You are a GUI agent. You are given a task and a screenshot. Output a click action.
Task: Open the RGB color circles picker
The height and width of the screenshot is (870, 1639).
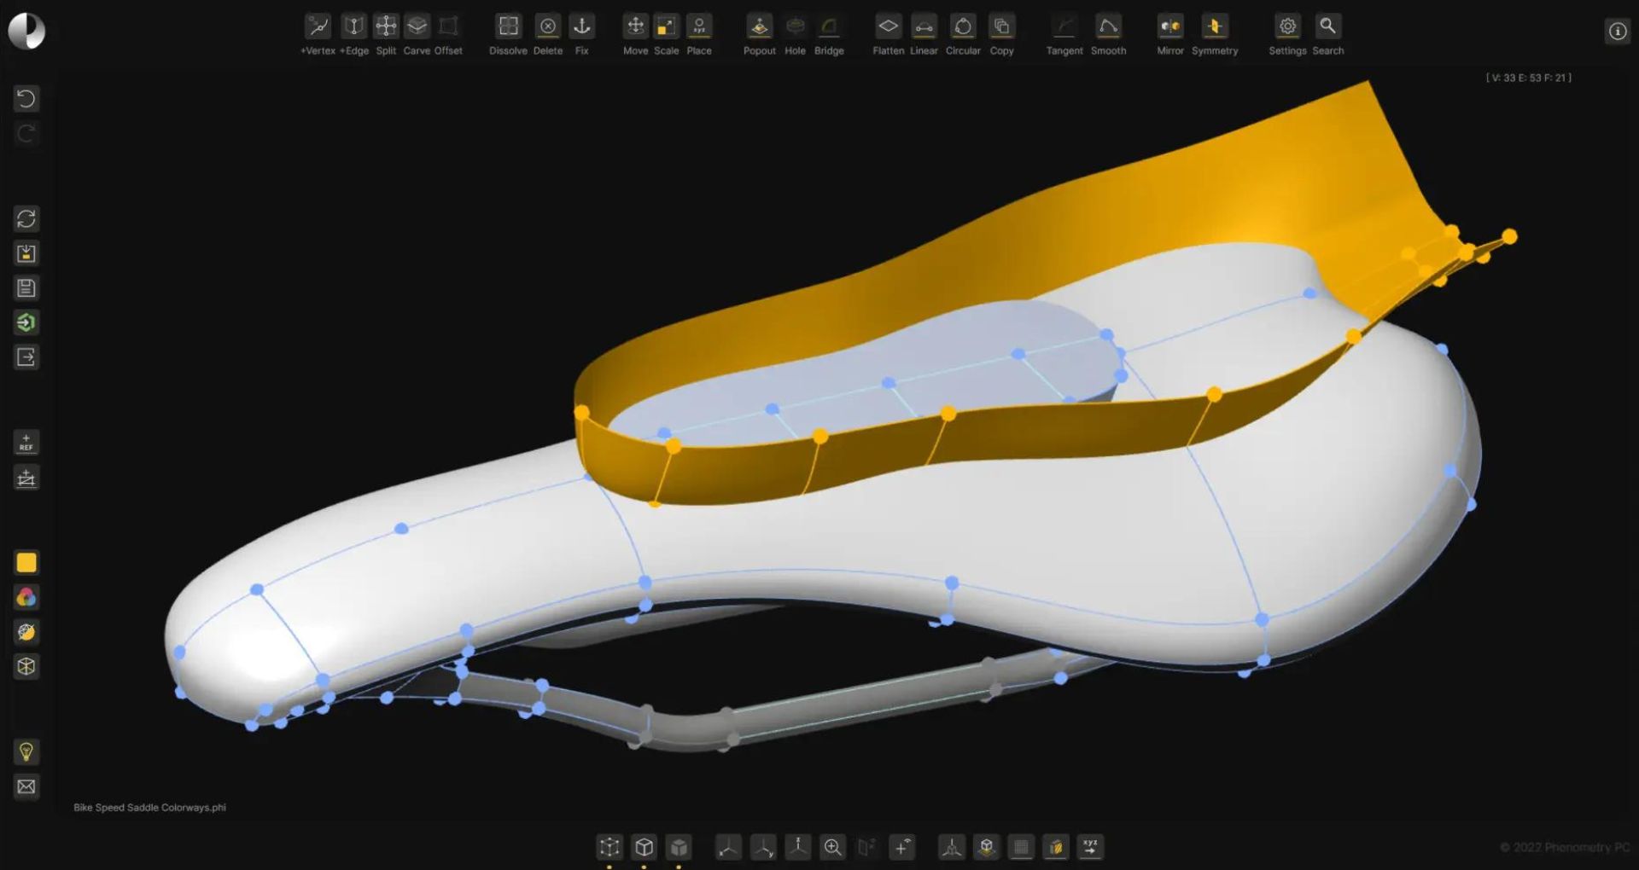[x=26, y=597]
